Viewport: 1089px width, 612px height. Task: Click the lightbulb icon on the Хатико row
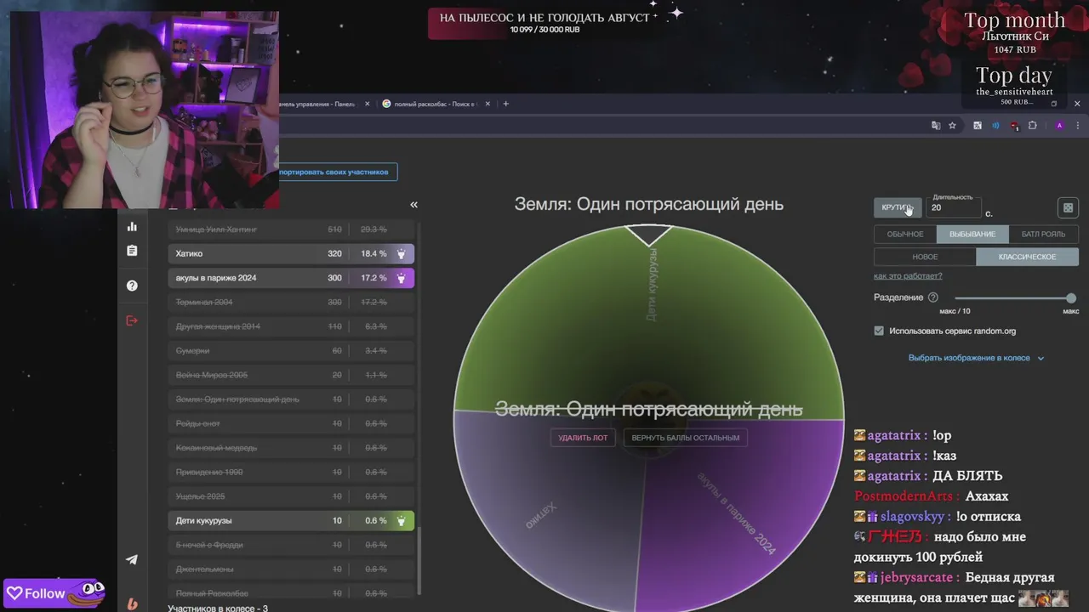402,253
